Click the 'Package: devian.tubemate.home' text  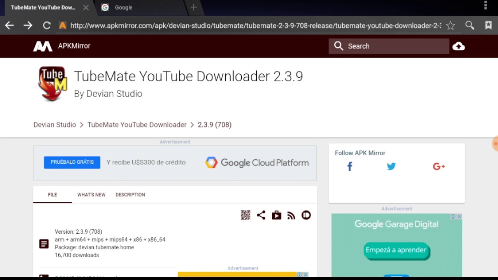[x=94, y=247]
